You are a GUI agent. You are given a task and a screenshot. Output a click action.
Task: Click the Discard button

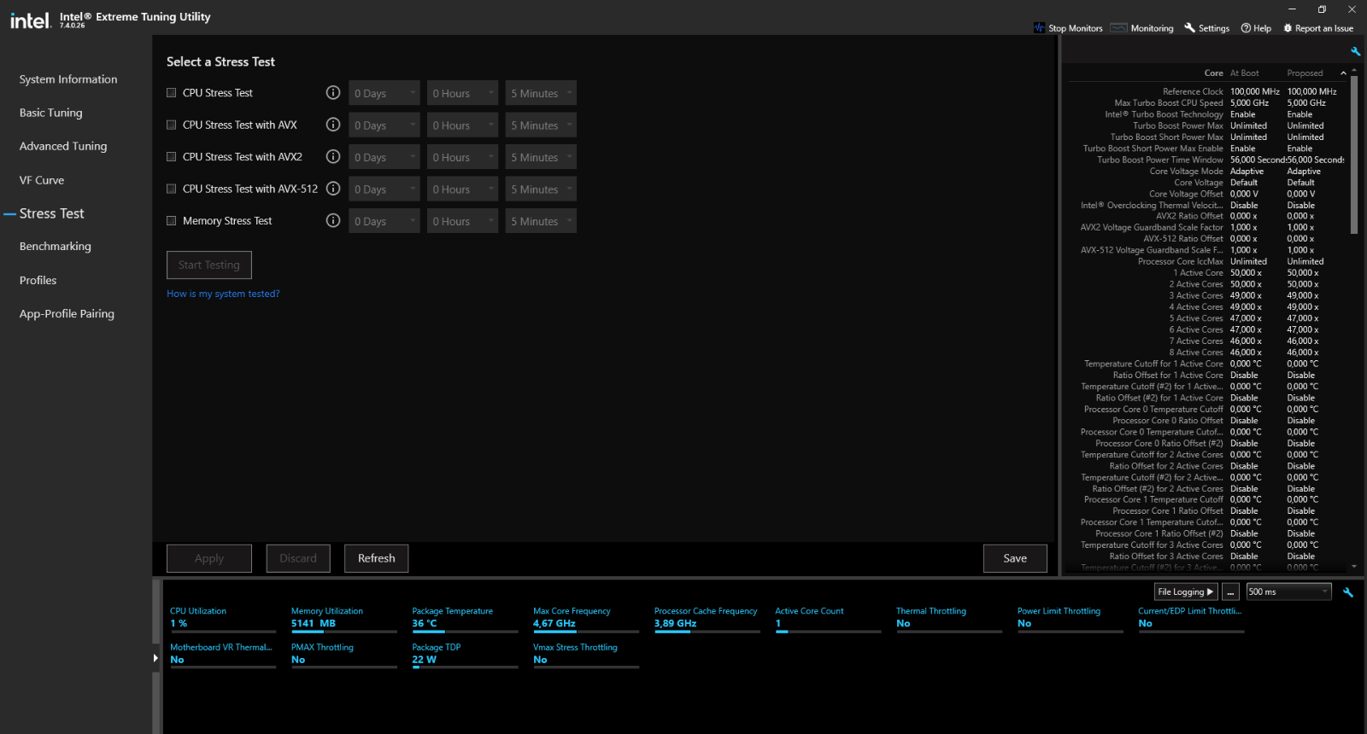[298, 558]
